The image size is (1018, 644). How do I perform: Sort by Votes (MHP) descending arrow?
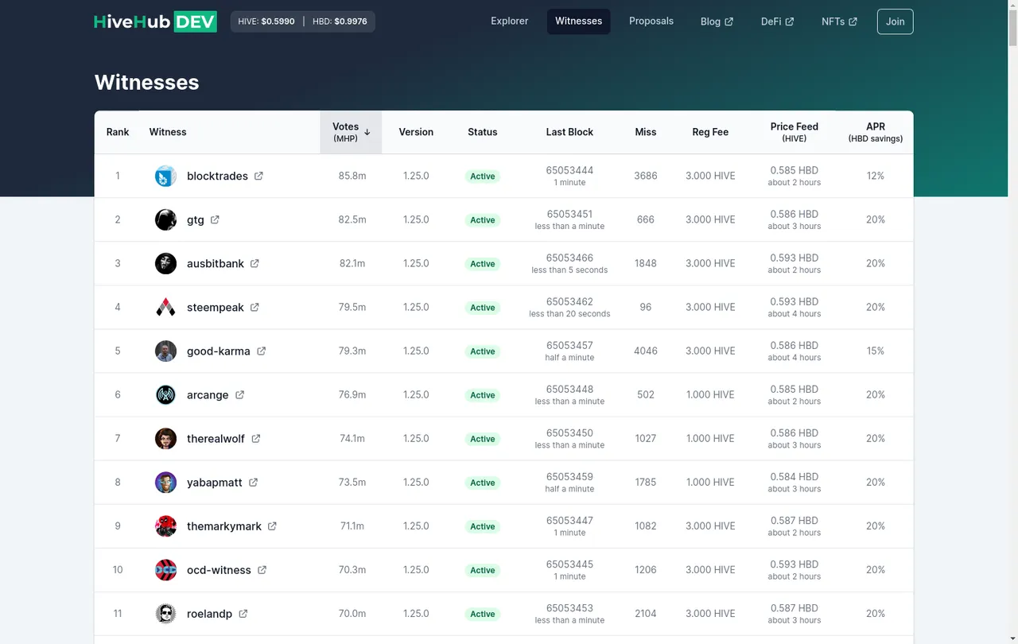[367, 132]
